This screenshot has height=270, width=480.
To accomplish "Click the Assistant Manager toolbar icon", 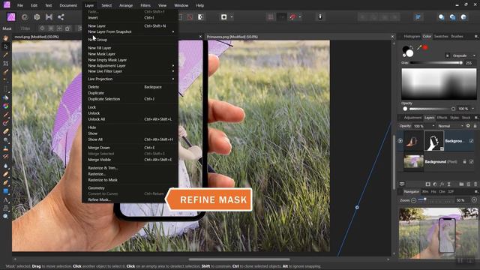I will coord(320,16).
